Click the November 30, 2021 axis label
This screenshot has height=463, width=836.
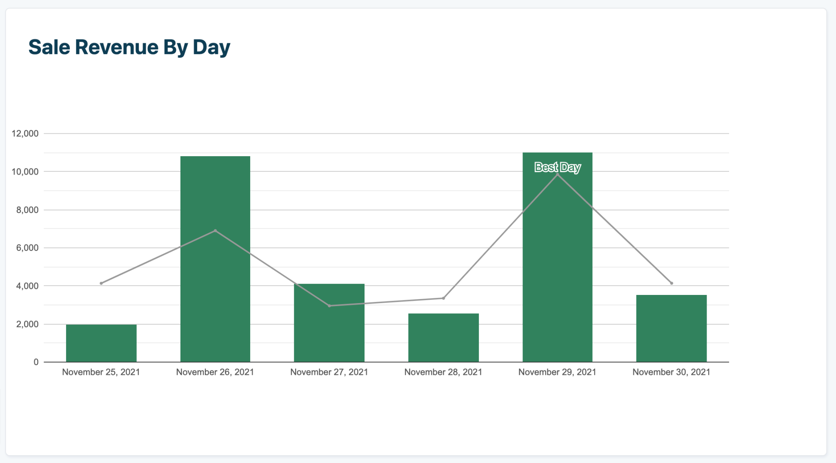(671, 372)
